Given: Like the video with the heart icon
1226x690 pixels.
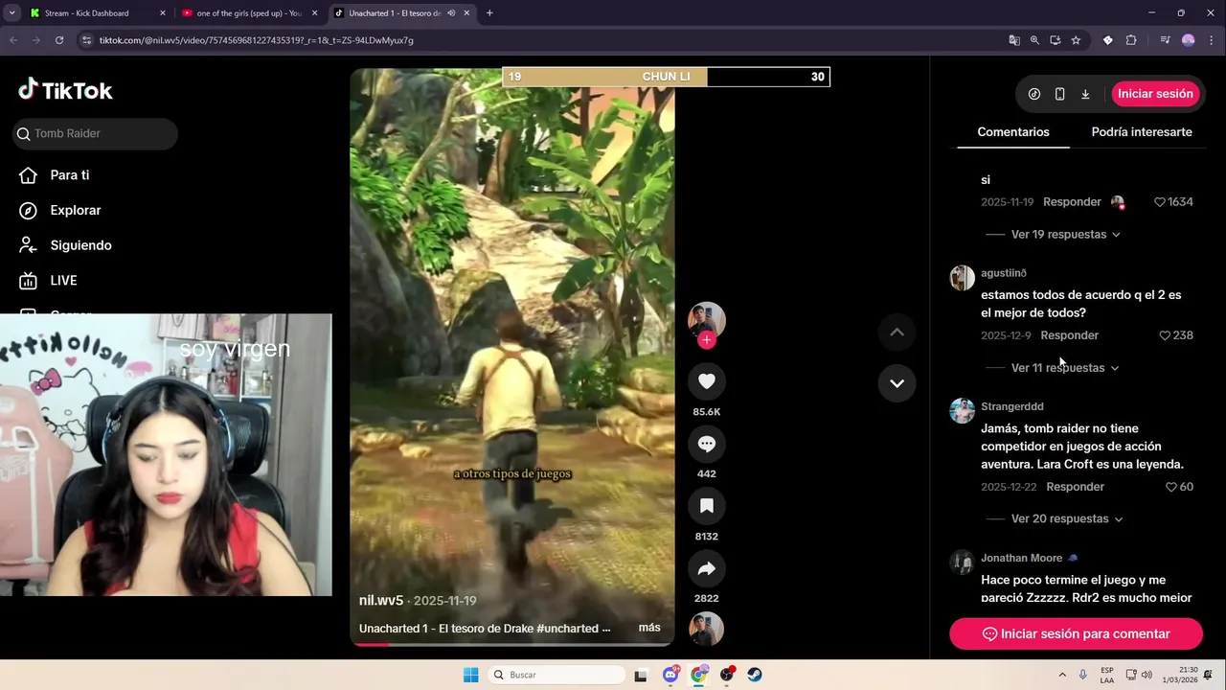Looking at the screenshot, I should click(x=707, y=381).
